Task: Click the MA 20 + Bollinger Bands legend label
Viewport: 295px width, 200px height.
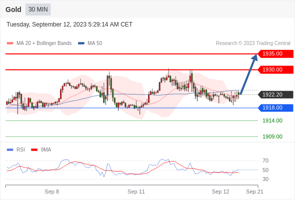Action: (44, 43)
